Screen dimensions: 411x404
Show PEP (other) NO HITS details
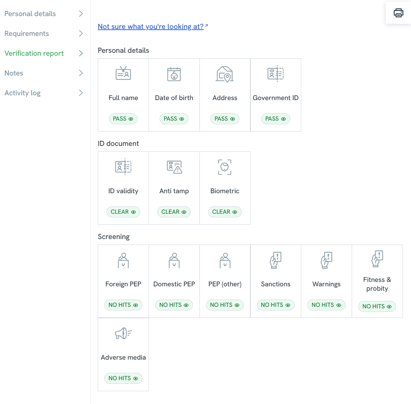coord(225,305)
